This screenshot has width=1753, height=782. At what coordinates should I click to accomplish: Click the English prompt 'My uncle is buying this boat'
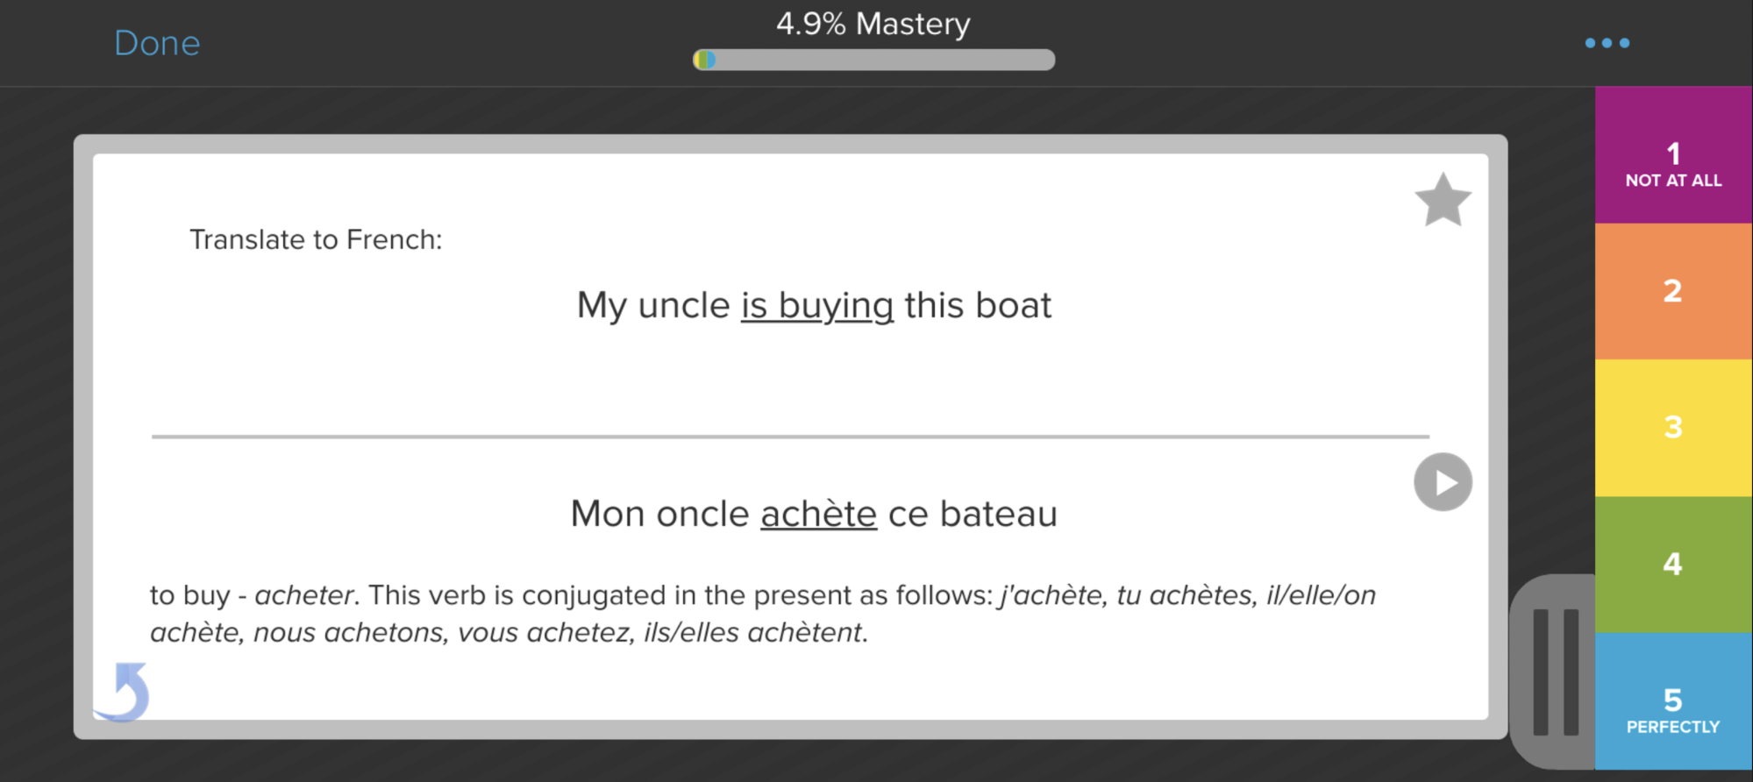(813, 306)
